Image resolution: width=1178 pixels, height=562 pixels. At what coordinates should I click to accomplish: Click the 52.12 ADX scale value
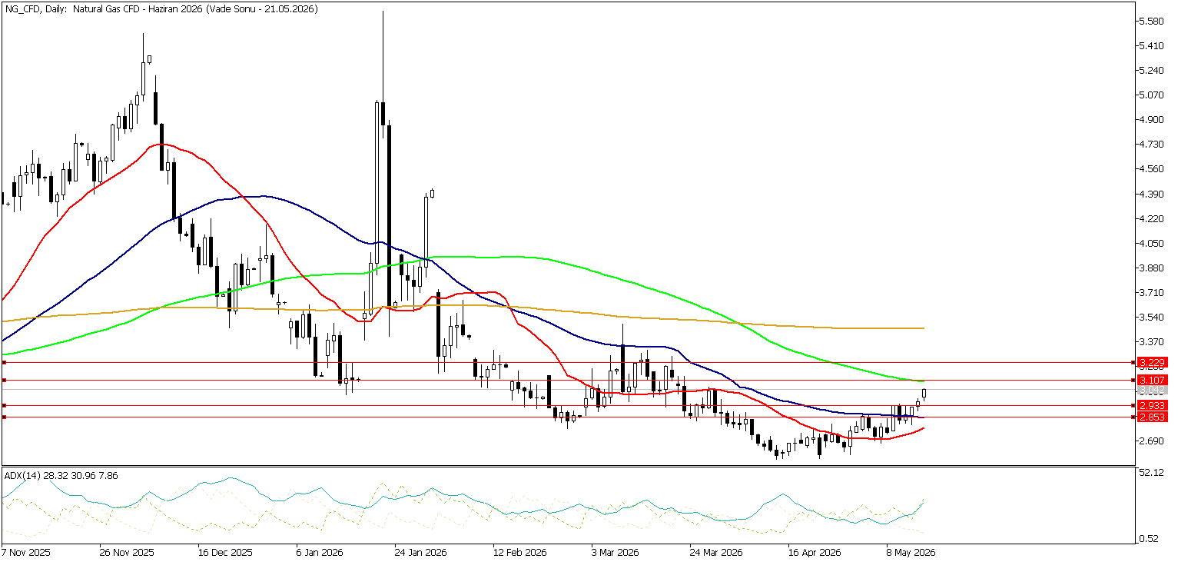tap(1152, 472)
